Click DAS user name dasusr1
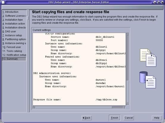Screen dimensions: 165x123 point(100,80)
